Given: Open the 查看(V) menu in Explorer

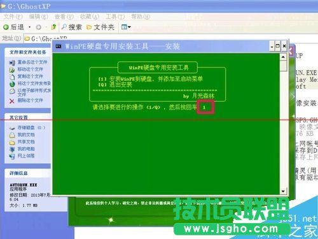Looking at the screenshot, I should point(64,17).
